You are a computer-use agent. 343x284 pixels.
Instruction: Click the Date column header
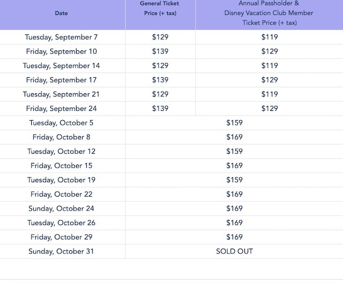(x=61, y=13)
